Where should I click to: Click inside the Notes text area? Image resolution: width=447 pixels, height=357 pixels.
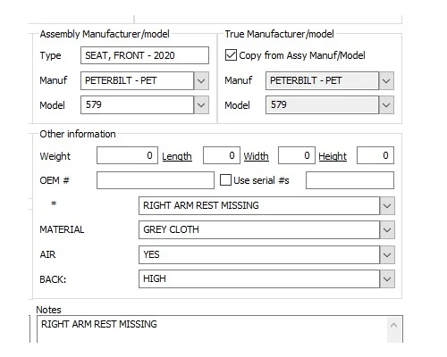pyautogui.click(x=212, y=329)
